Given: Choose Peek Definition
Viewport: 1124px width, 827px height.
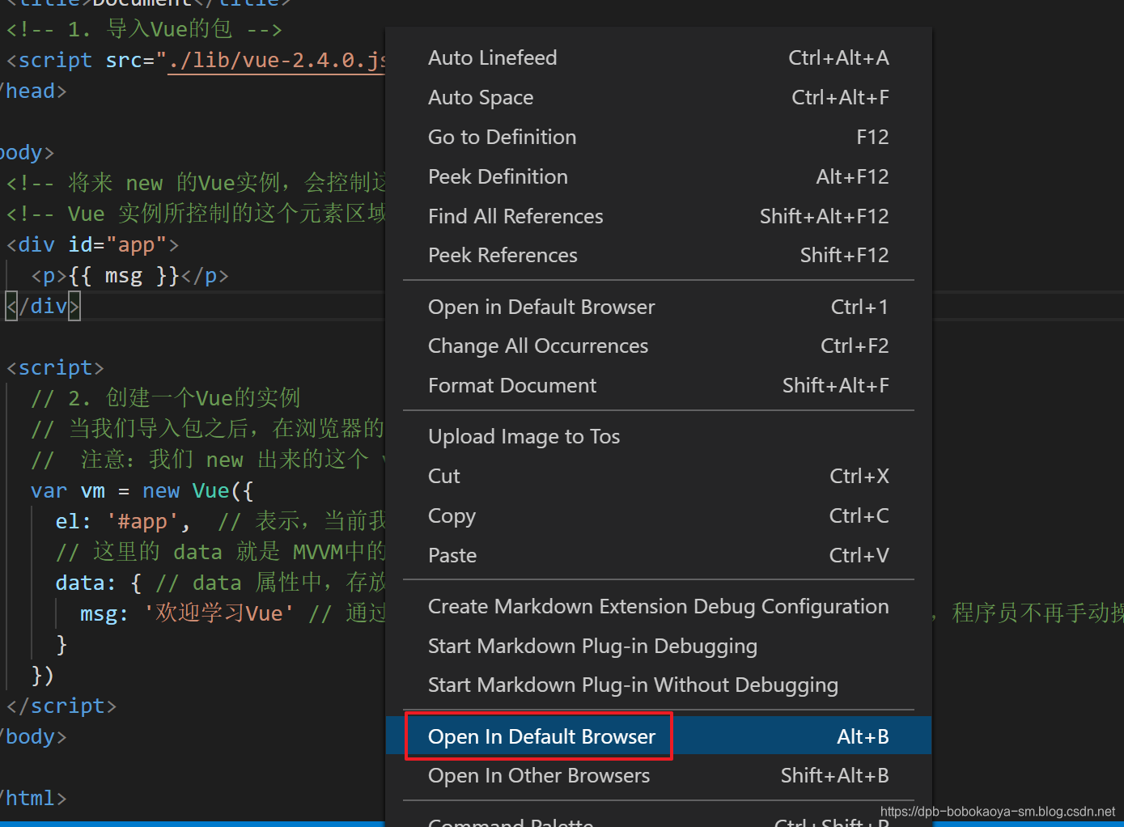Looking at the screenshot, I should click(x=658, y=177).
